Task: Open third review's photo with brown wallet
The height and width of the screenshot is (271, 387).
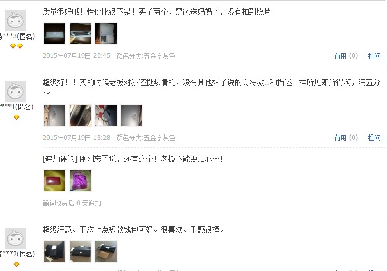Action: [106, 251]
